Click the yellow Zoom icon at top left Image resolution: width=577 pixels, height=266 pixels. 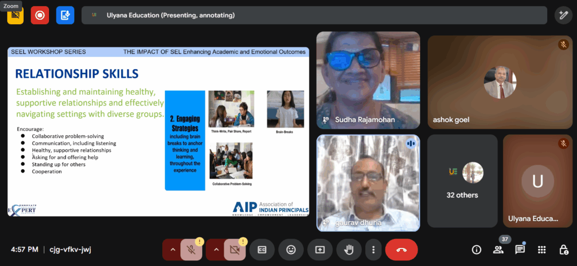[x=15, y=15]
